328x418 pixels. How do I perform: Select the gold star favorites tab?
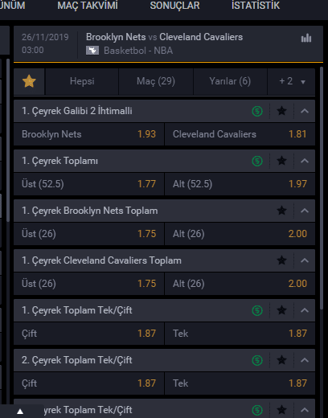pyautogui.click(x=29, y=81)
